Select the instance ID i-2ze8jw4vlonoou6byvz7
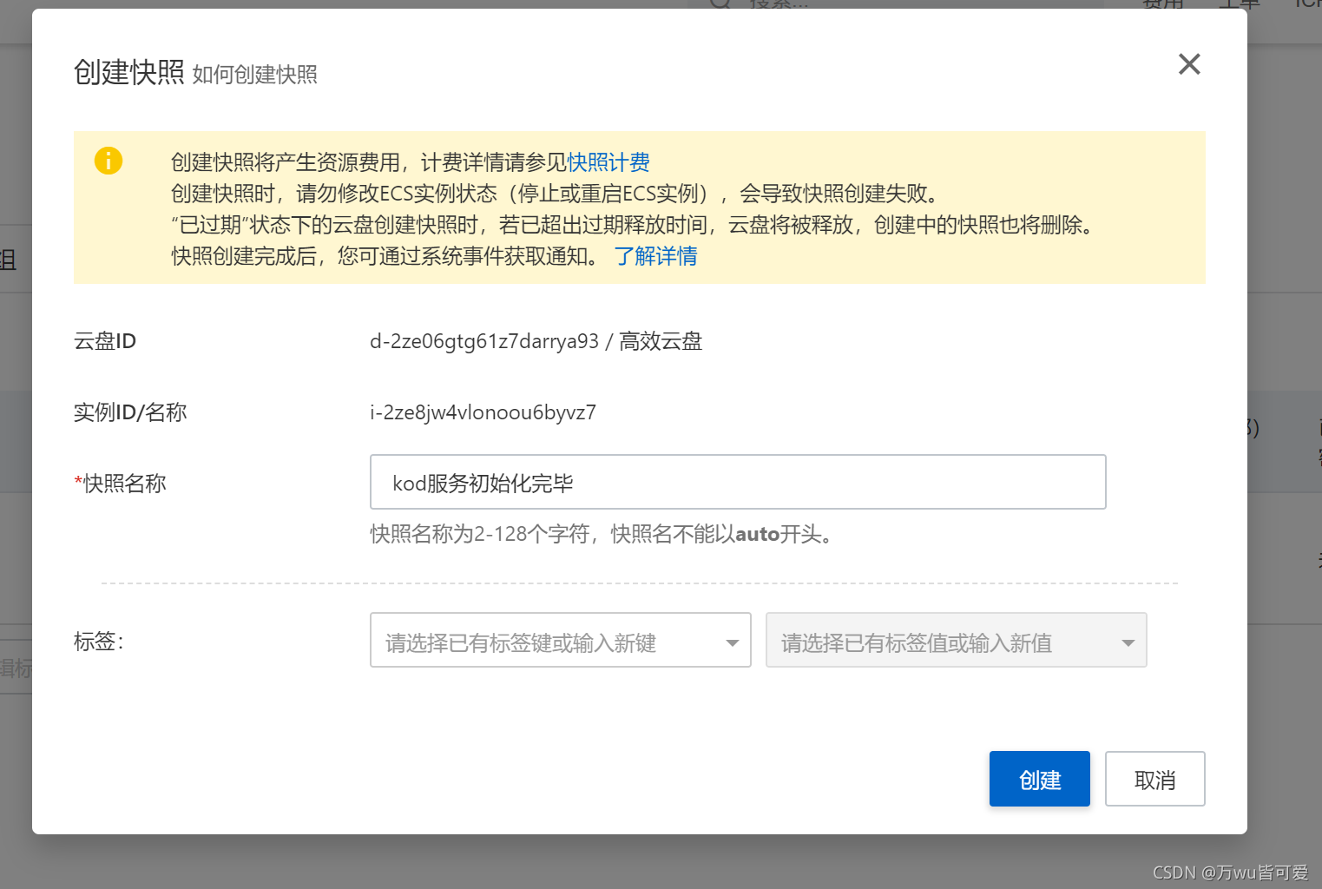1322x889 pixels. 483,412
